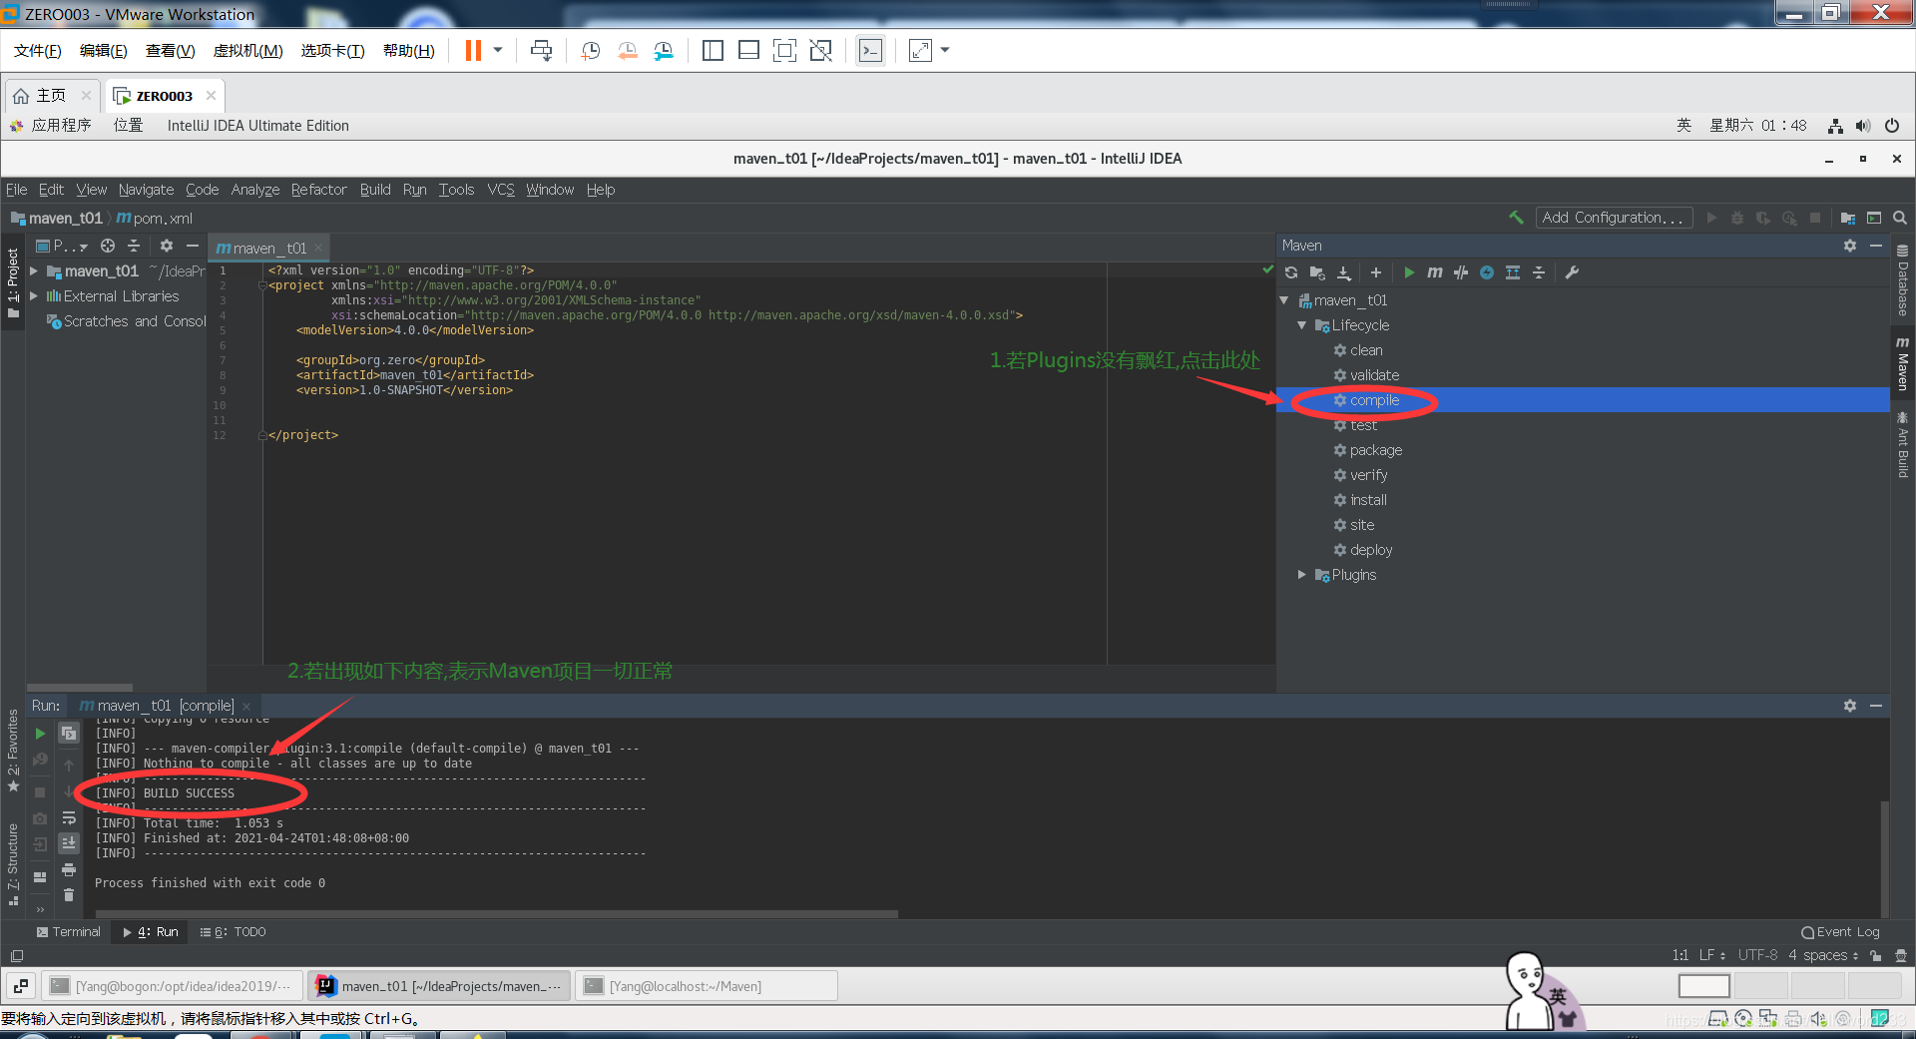Open line separator LF selector

tap(1711, 955)
